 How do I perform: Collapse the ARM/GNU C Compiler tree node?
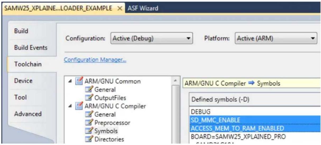[x=71, y=107]
